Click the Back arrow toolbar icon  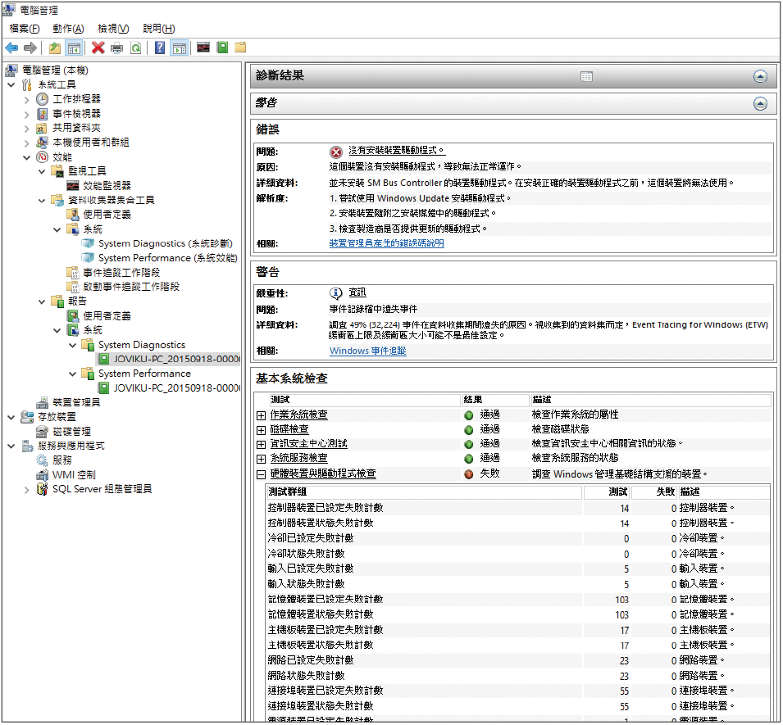[x=11, y=48]
